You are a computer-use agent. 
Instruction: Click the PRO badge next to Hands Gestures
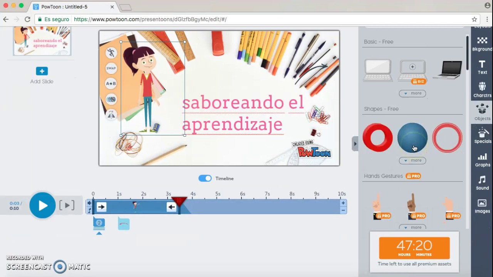(413, 176)
